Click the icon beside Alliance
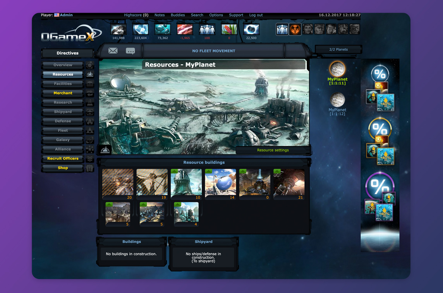Viewport: 443px width, 293px height. click(x=90, y=149)
